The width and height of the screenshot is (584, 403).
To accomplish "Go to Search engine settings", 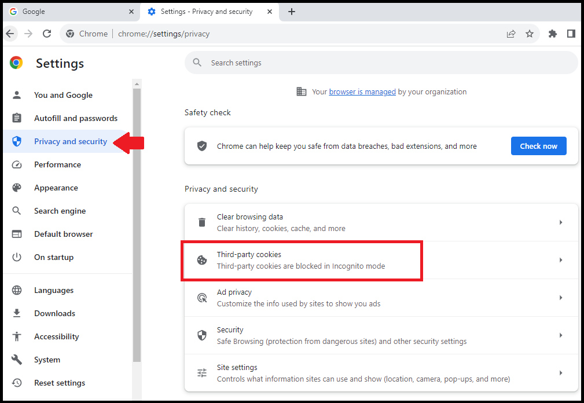I will [x=60, y=211].
